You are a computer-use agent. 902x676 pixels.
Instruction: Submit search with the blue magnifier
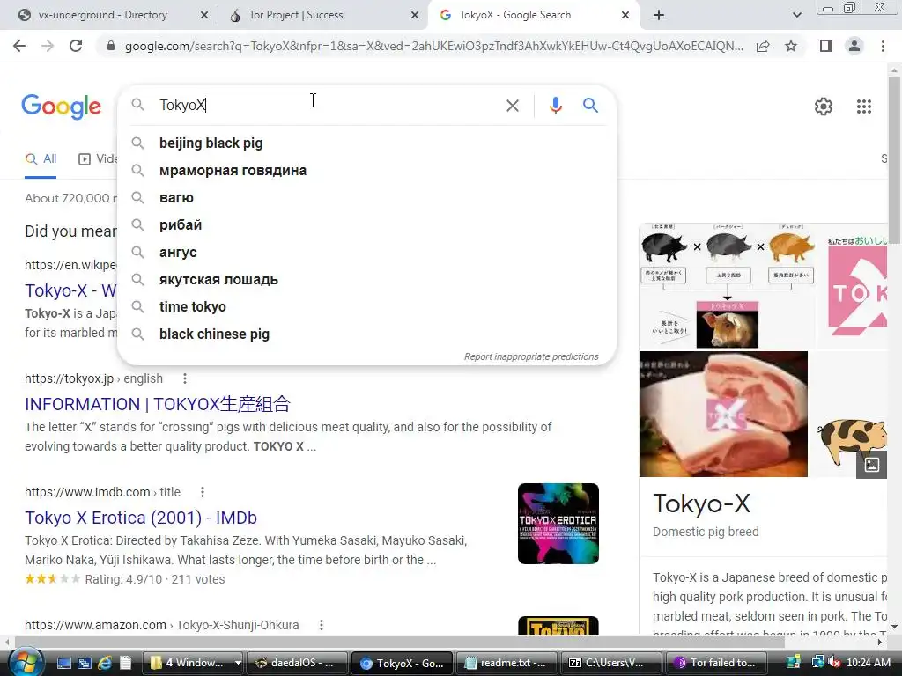pyautogui.click(x=590, y=106)
